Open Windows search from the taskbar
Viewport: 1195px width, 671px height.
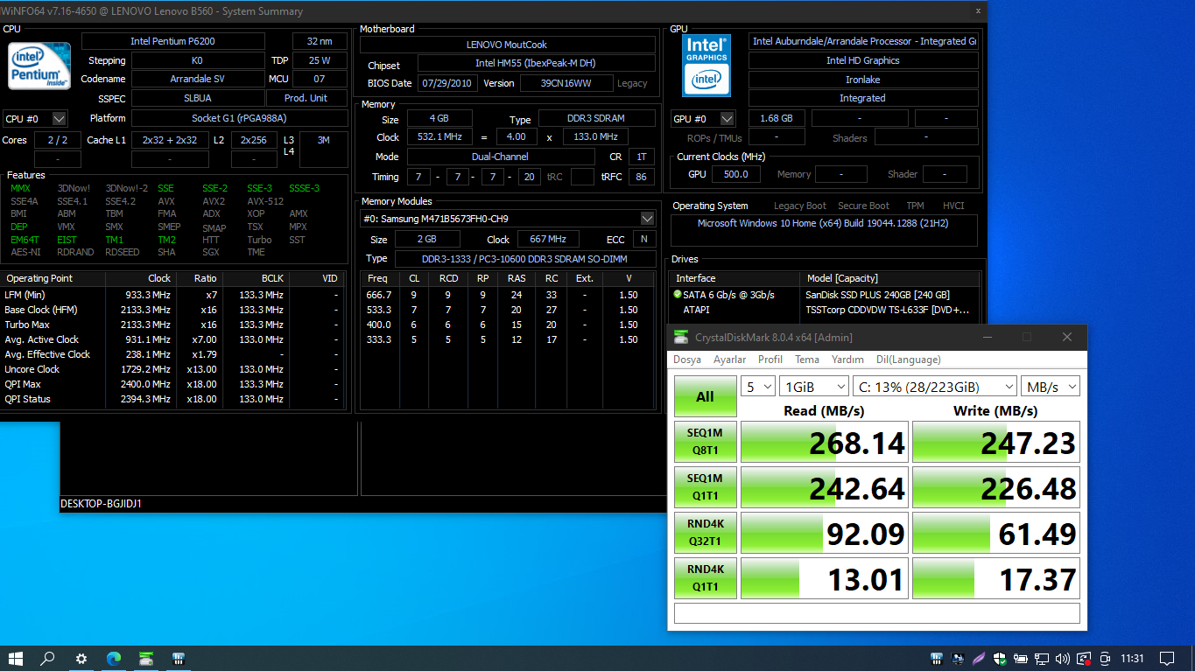48,659
